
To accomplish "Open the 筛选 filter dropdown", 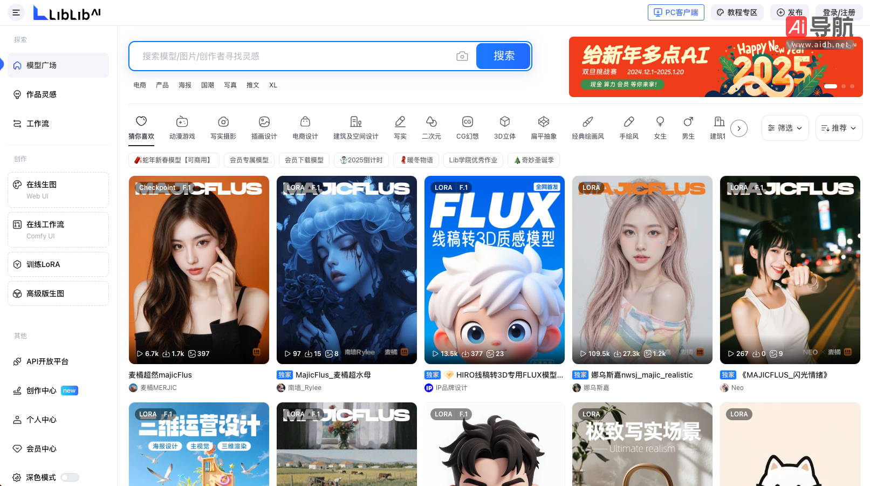I will point(785,128).
